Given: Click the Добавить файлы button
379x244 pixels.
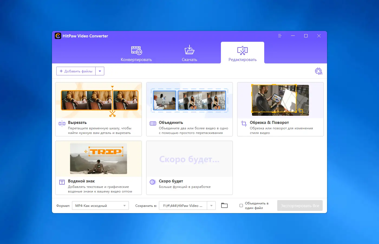Looking at the screenshot, I should click(x=76, y=71).
